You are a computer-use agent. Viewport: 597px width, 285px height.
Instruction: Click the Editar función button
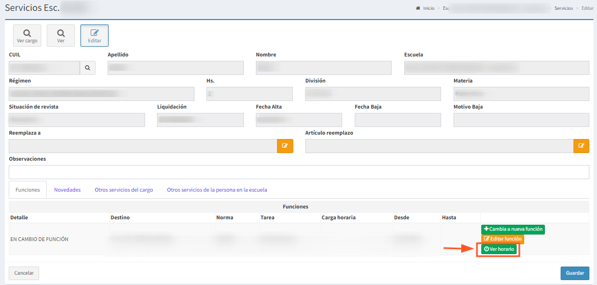(502, 239)
